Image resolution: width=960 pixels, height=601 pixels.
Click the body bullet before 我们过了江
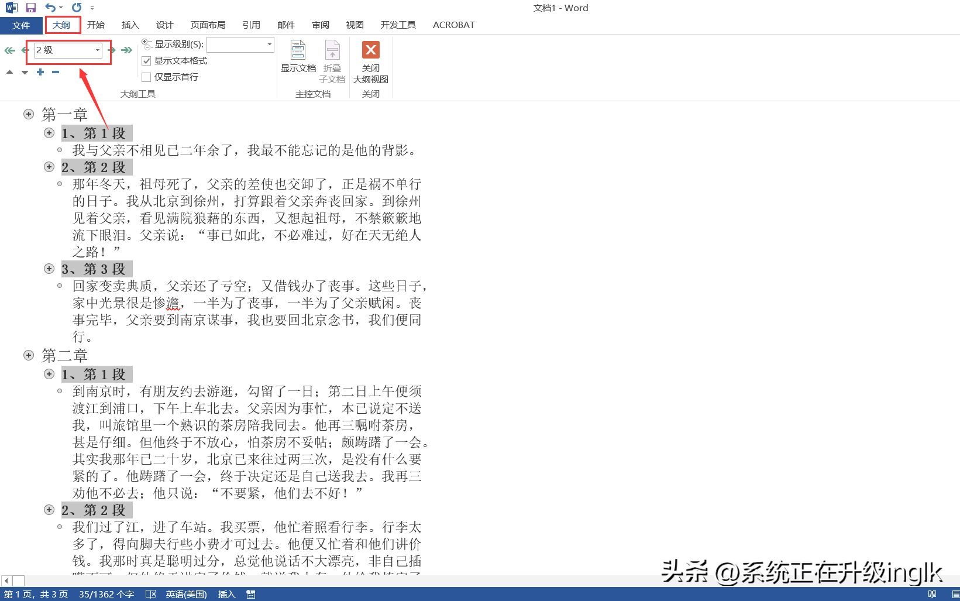[x=60, y=527]
